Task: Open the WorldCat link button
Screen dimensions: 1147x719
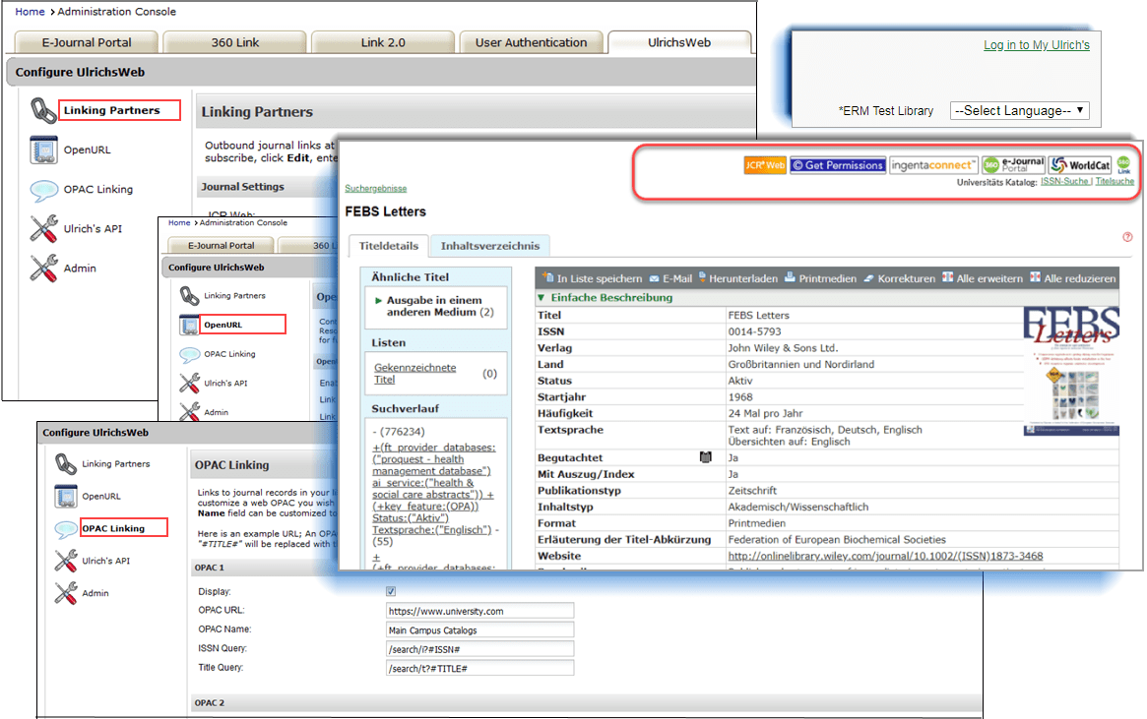Action: tap(1080, 165)
